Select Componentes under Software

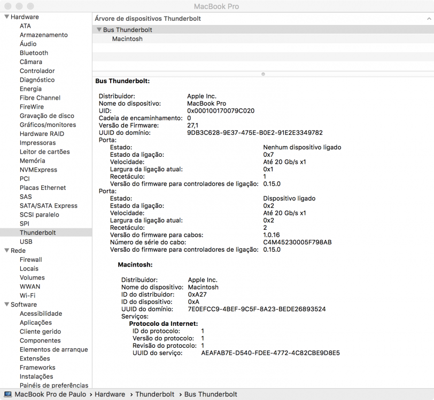40,341
